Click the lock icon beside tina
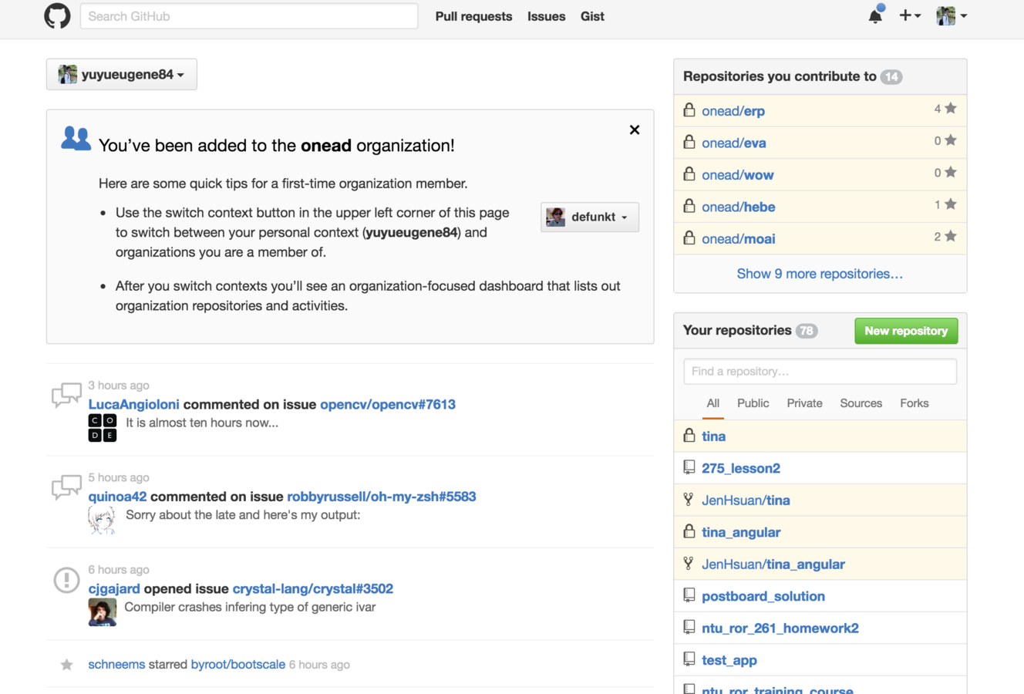This screenshot has width=1024, height=694. point(689,435)
